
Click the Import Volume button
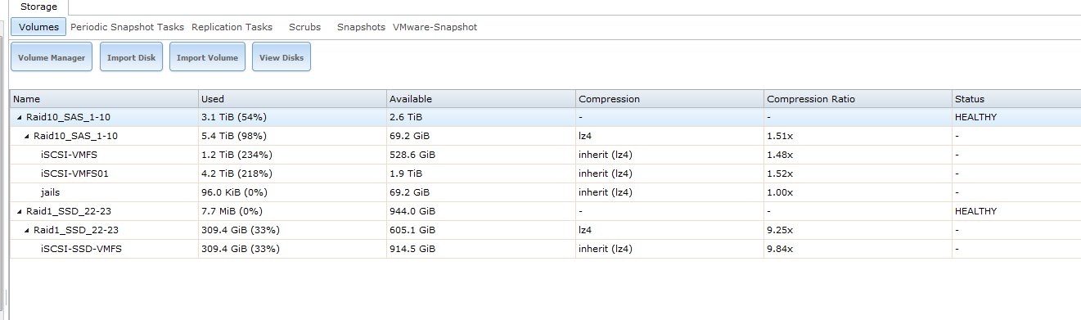click(x=207, y=58)
